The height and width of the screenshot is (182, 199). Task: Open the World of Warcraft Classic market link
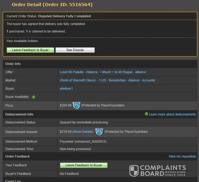coord(107,80)
